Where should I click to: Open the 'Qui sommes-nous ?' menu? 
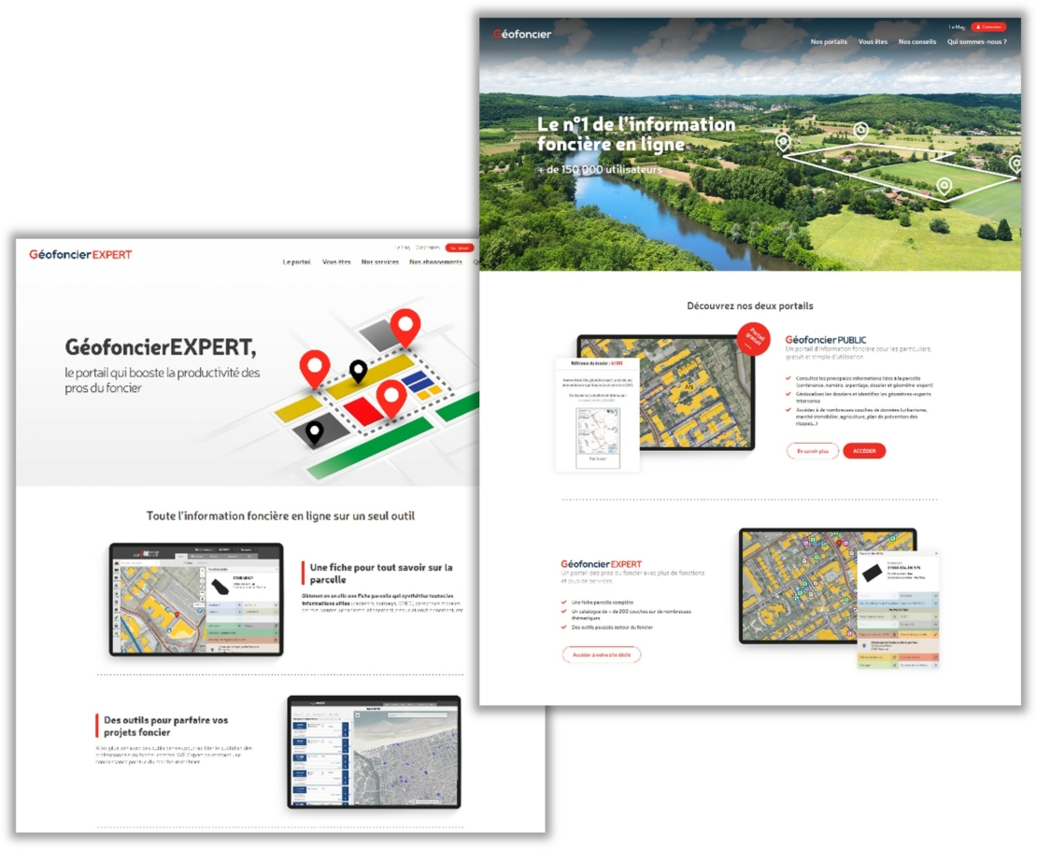(x=976, y=42)
